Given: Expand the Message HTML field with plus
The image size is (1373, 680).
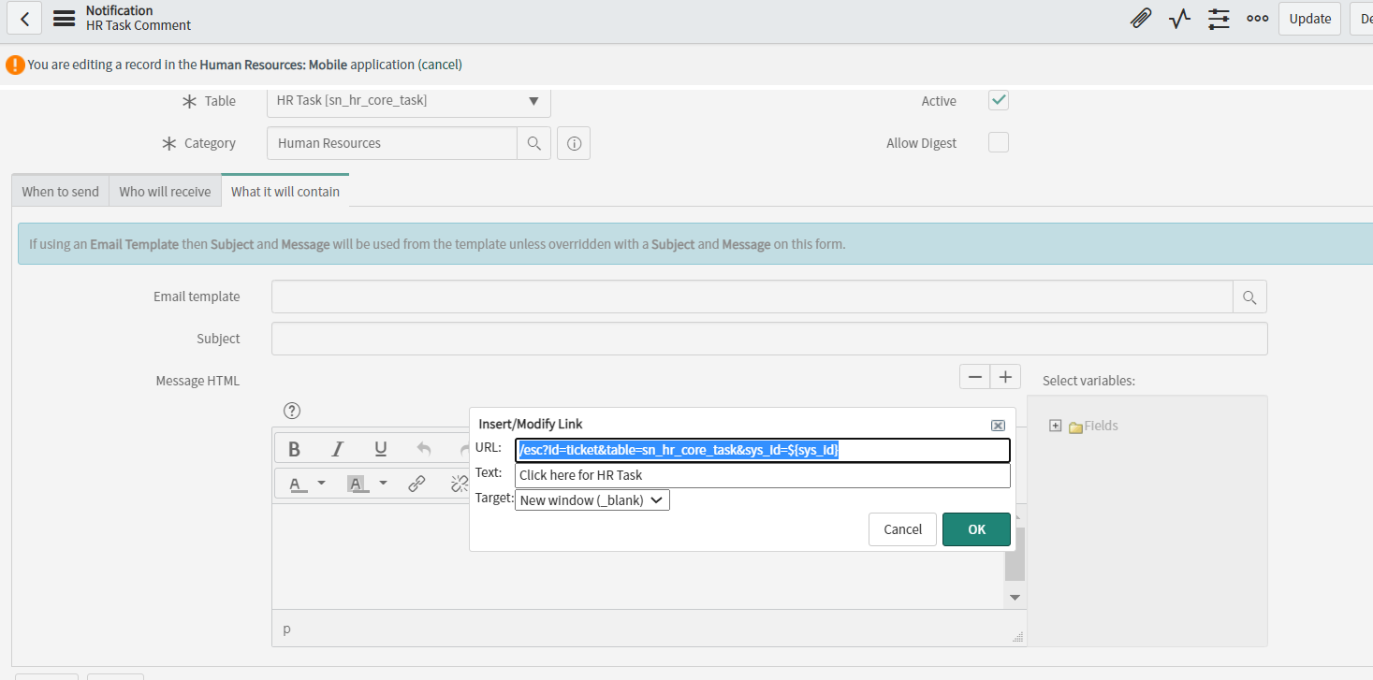Looking at the screenshot, I should point(1005,377).
